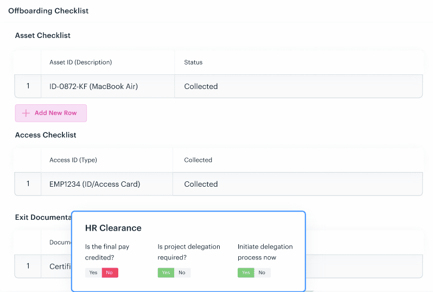The width and height of the screenshot is (433, 292).
Task: Select row number 1 in Exit Documentation table
Action: coord(28,266)
